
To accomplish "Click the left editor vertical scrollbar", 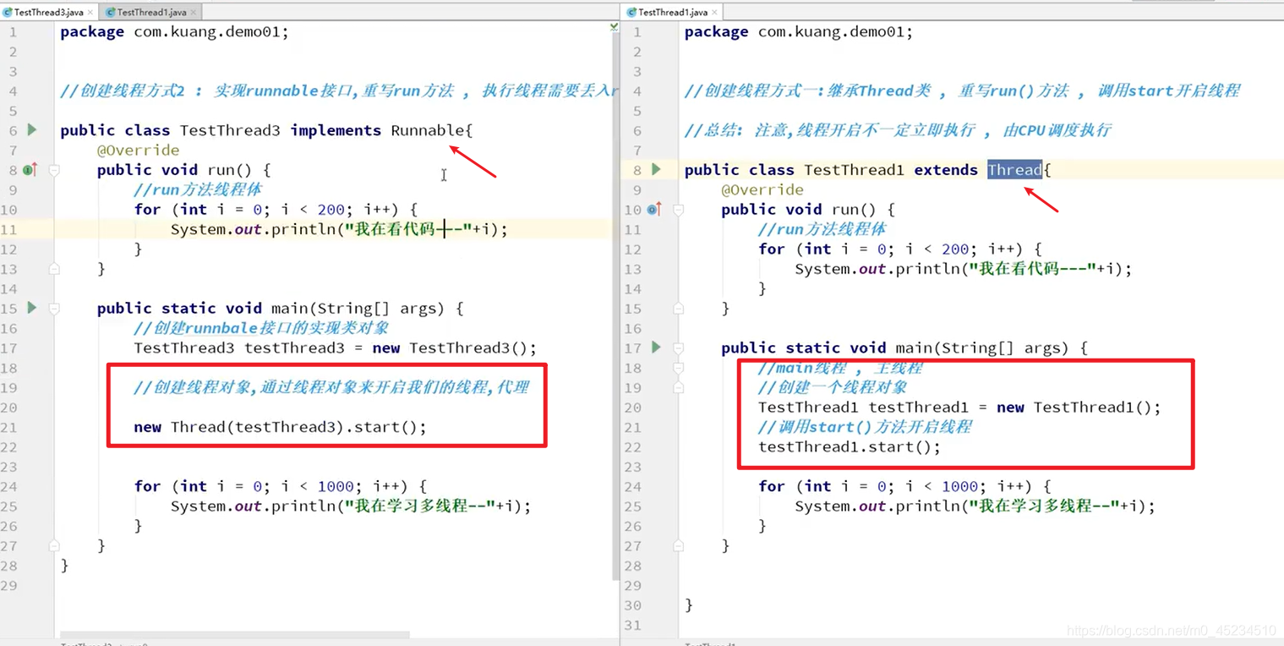I will coord(615,304).
